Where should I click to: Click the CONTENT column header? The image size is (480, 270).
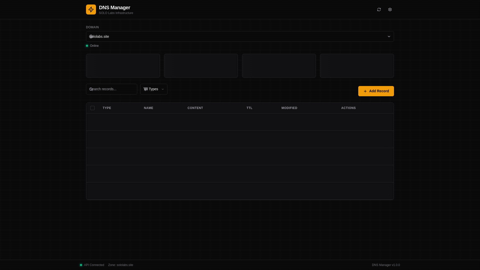coord(195,108)
